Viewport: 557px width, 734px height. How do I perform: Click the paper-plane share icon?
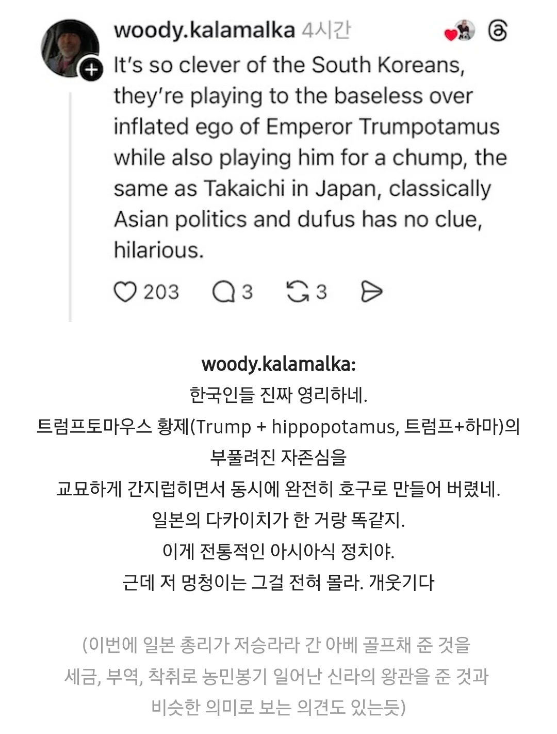click(x=371, y=292)
